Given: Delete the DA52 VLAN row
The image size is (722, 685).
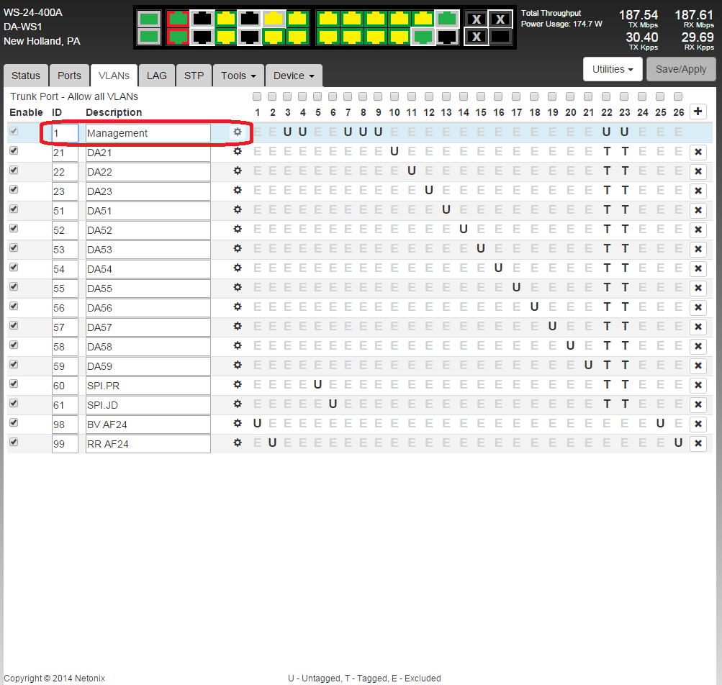Looking at the screenshot, I should coord(698,230).
